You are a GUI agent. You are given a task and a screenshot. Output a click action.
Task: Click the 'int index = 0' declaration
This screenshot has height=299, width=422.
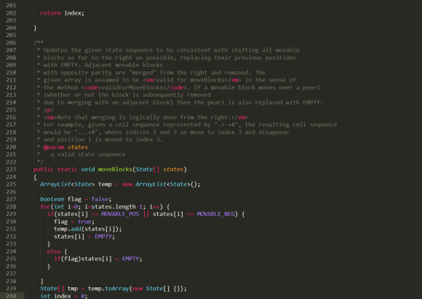64,296
